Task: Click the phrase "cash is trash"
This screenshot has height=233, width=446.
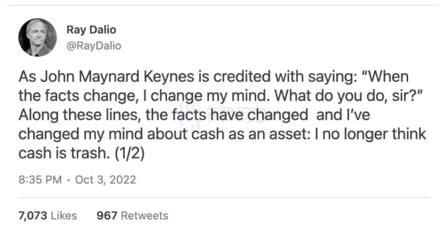Action: [x=64, y=153]
